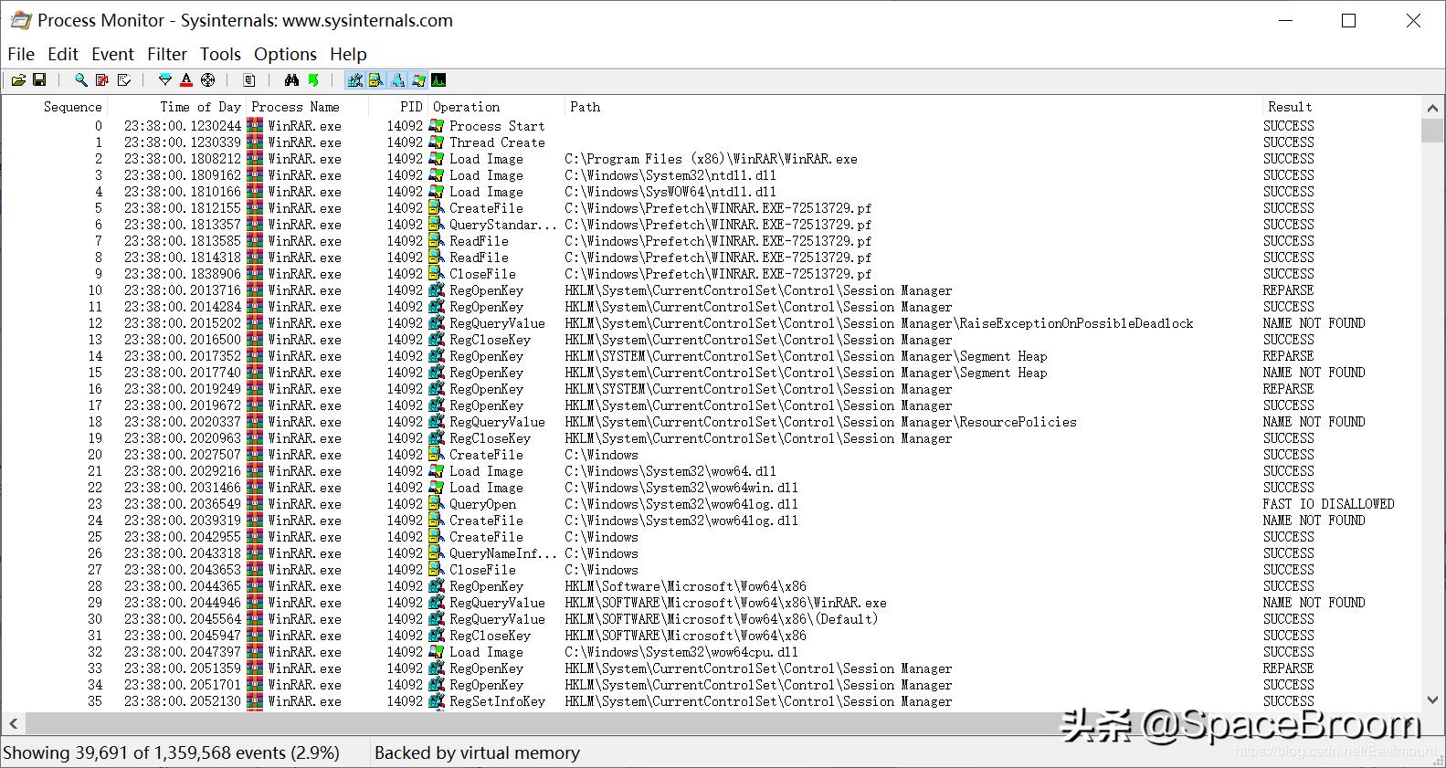The image size is (1446, 768).
Task: Click the Open log file toolbar icon
Action: pos(18,80)
